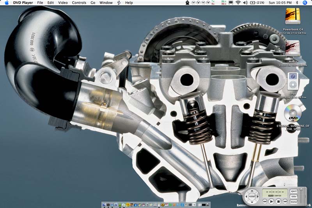
Task: Open Spotlight search
Action: (x=305, y=3)
